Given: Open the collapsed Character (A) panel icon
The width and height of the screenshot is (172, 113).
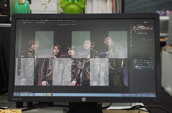Looking at the screenshot, I should click(x=131, y=41).
